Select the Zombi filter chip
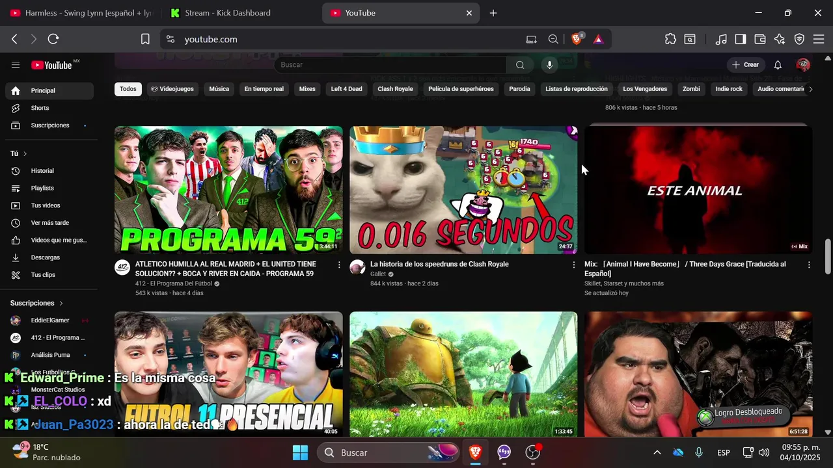 691,89
